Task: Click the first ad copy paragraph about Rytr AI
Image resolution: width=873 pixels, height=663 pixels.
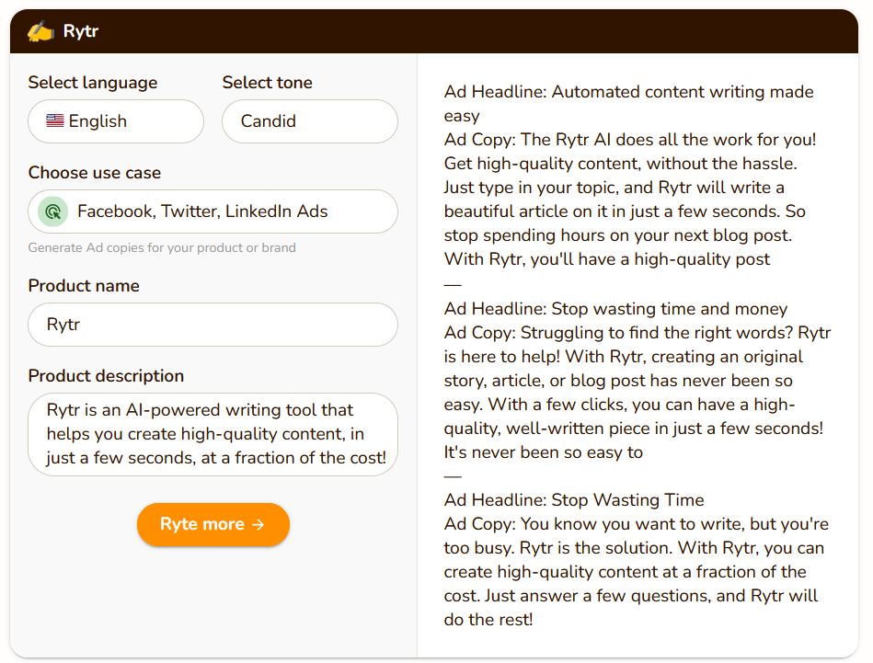Action: [630, 200]
